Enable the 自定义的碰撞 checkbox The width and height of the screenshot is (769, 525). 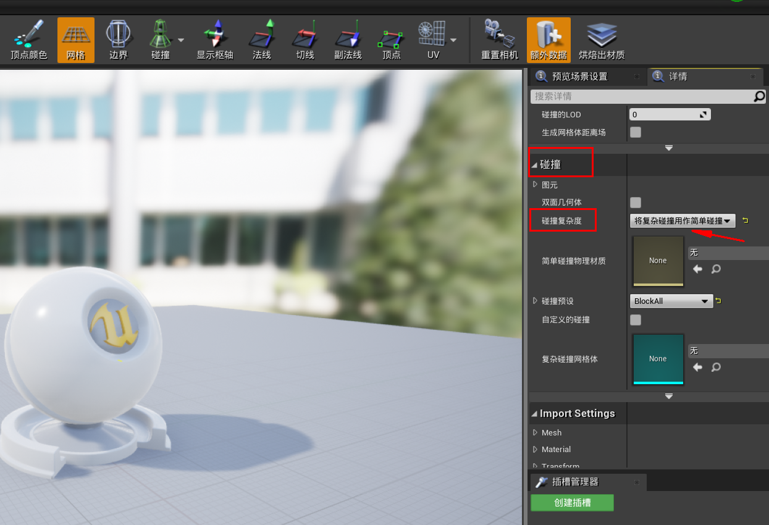(635, 320)
